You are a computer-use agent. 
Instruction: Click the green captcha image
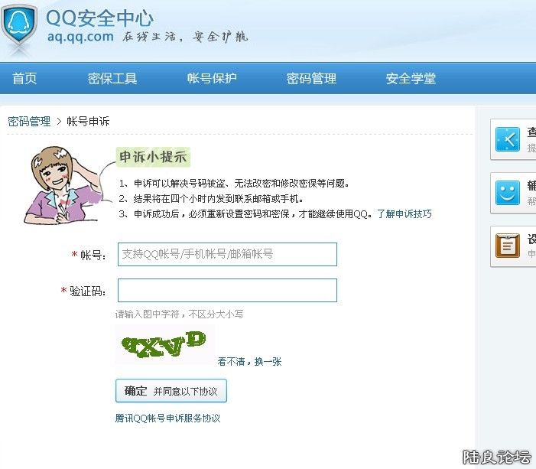coord(164,344)
